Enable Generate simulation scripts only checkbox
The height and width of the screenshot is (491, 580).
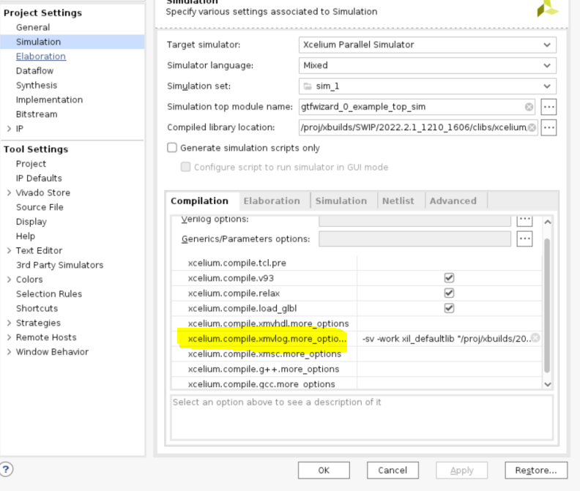coord(172,148)
